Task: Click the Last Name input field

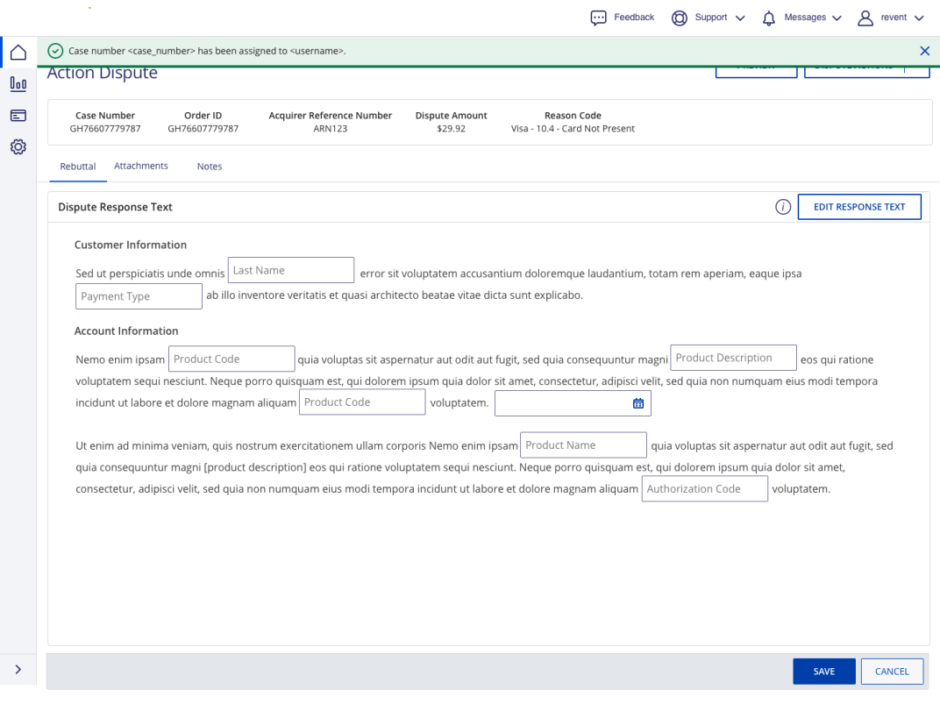Action: 290,270
